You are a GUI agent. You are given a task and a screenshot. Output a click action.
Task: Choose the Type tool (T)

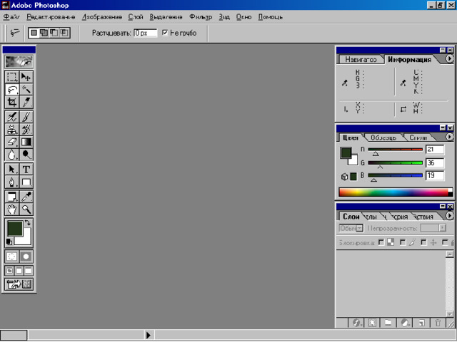26,170
